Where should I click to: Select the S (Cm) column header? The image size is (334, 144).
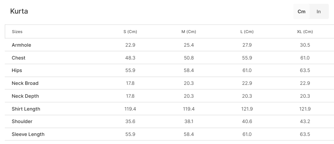tap(130, 32)
